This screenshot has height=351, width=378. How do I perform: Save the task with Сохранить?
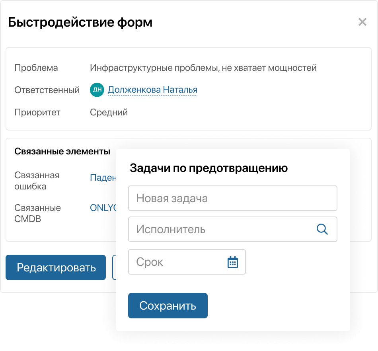168,306
